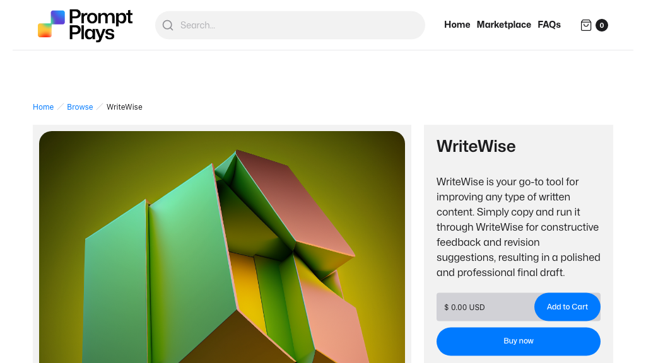Screen dimensions: 646x363
Task: Click the WriteWise breadcrumb label
Action: (124, 107)
